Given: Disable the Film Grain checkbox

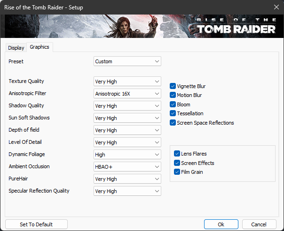Looking at the screenshot, I should (177, 172).
